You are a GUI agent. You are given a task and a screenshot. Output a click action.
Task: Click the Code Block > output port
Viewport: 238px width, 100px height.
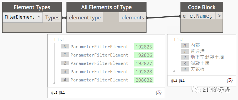[x=219, y=16]
